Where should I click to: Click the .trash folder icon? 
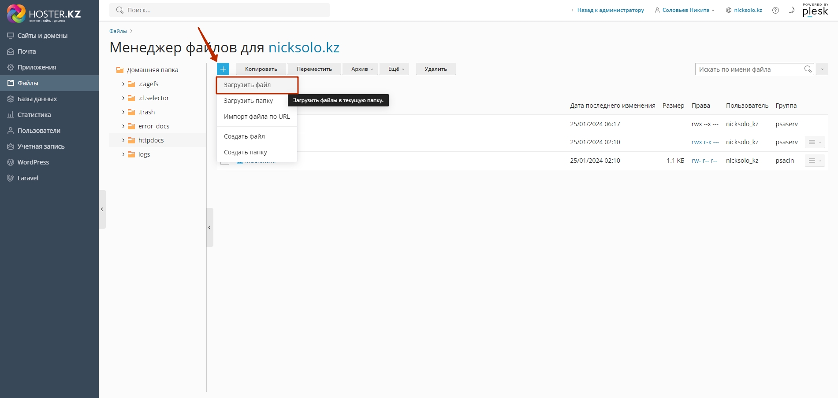coord(131,112)
